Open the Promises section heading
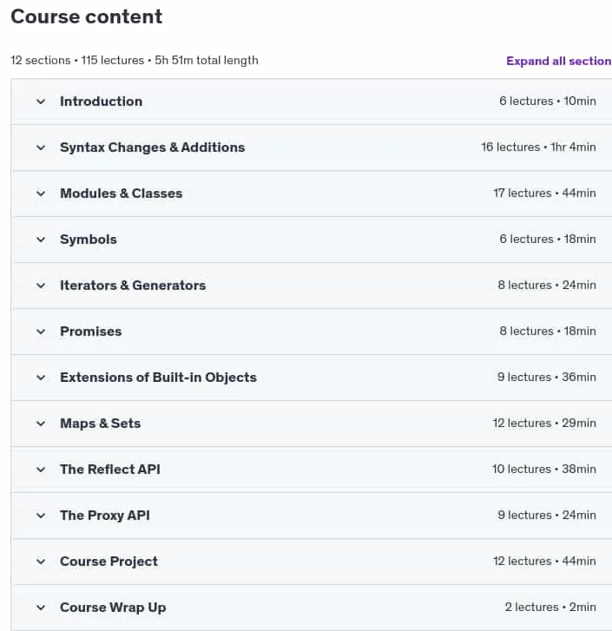 tap(91, 332)
